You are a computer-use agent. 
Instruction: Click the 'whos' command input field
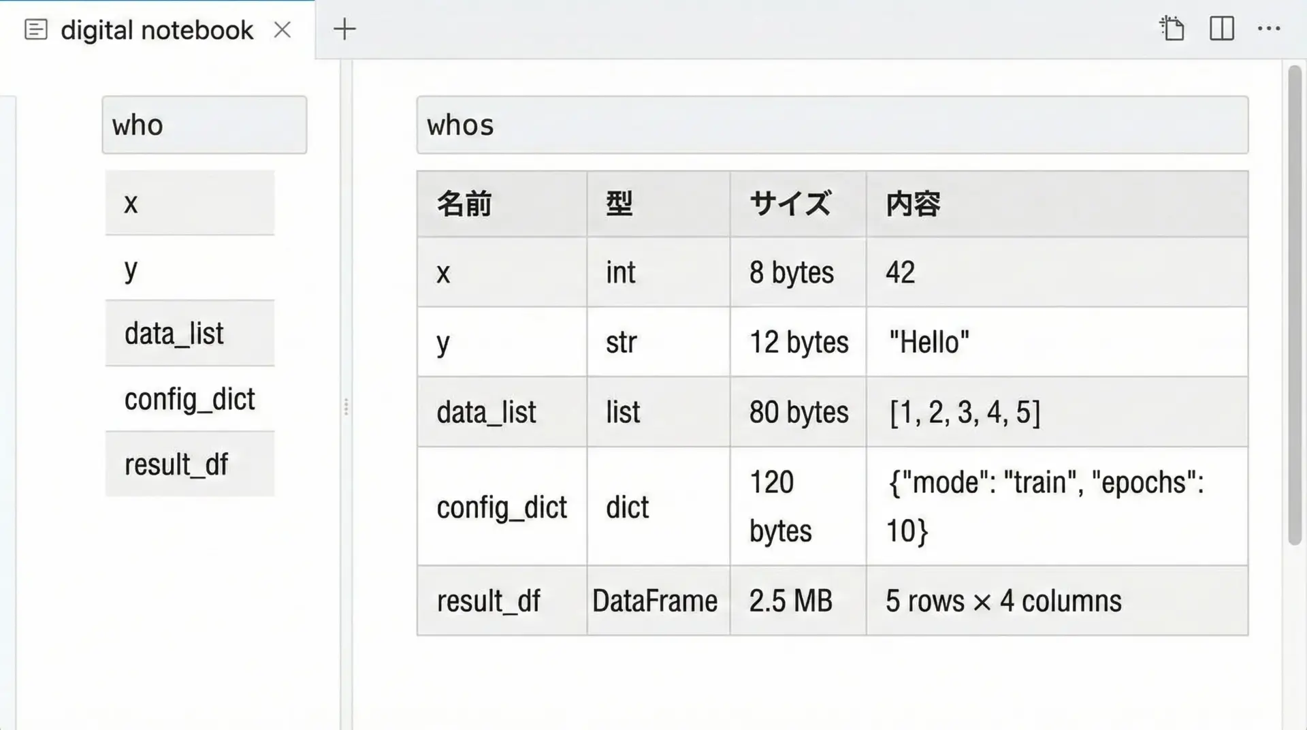point(832,125)
